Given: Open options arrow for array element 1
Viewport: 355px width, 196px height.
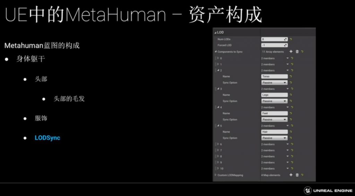Looking at the screenshot, I should (x=287, y=64).
